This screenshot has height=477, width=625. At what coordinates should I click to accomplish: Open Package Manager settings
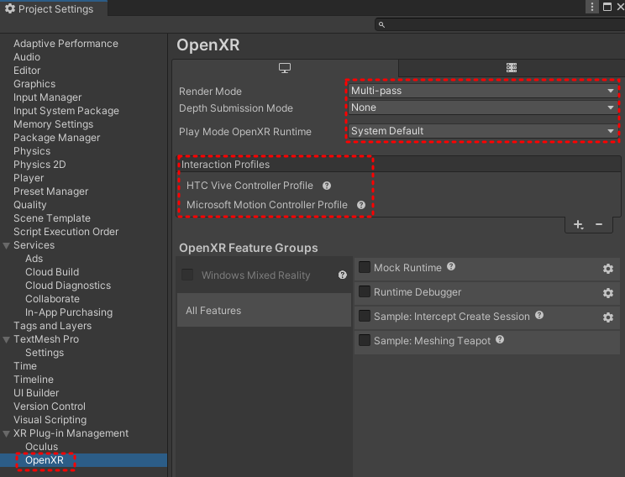point(56,138)
